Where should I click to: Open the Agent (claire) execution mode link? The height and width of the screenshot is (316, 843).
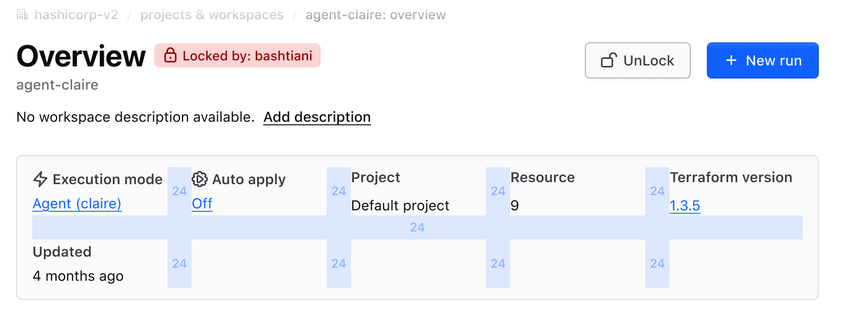pyautogui.click(x=77, y=204)
